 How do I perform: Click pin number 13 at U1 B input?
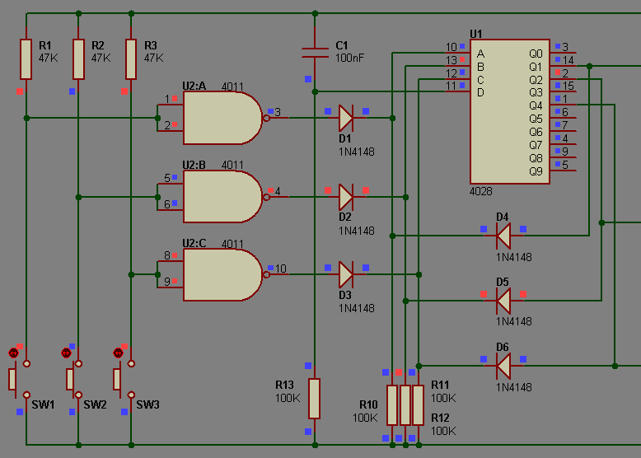tap(452, 60)
